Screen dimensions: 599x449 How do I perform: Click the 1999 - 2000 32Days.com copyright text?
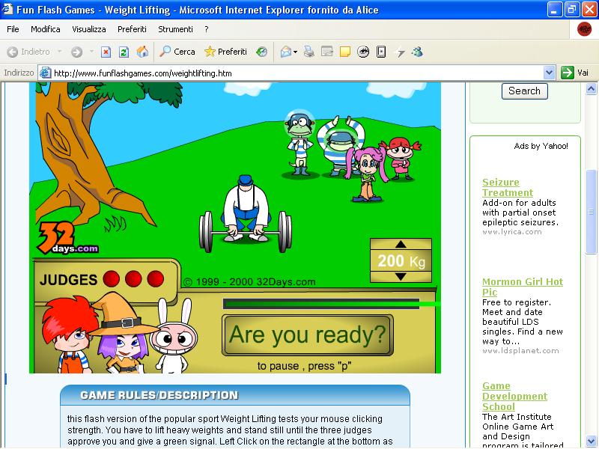[x=250, y=282]
